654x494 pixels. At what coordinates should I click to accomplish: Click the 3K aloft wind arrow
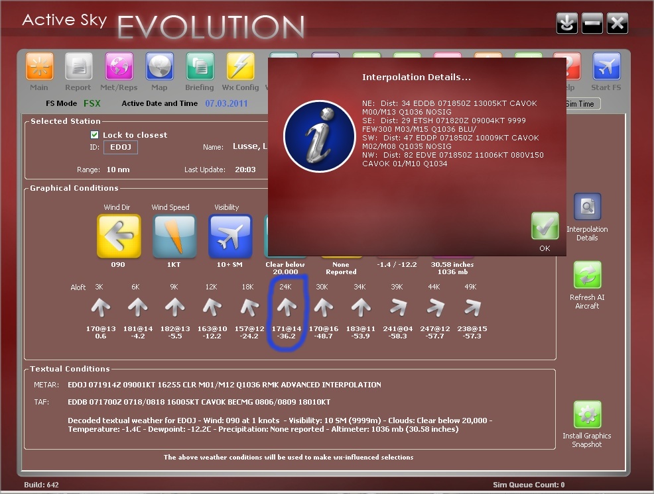click(x=101, y=308)
